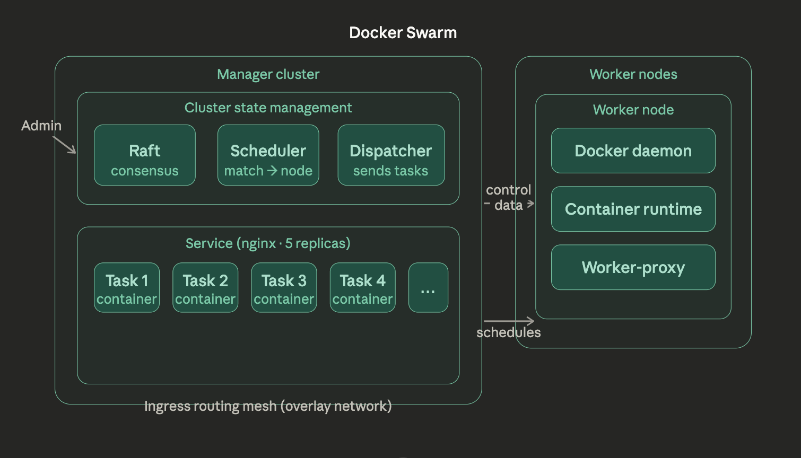
Task: Click the Container runtime element
Action: coord(633,209)
